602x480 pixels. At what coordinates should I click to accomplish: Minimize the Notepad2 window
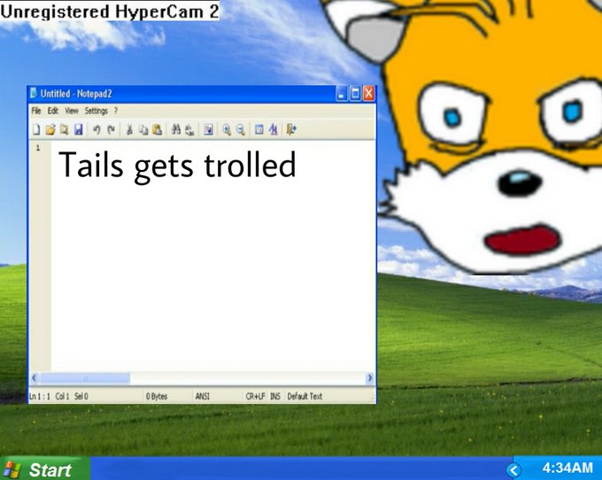point(342,93)
